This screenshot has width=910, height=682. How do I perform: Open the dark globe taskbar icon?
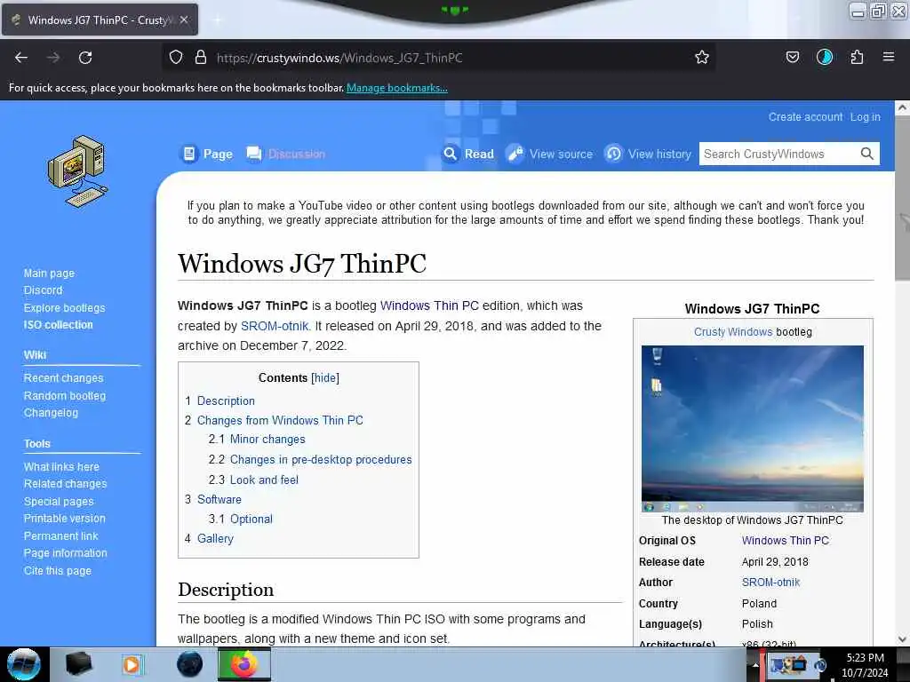(190, 664)
